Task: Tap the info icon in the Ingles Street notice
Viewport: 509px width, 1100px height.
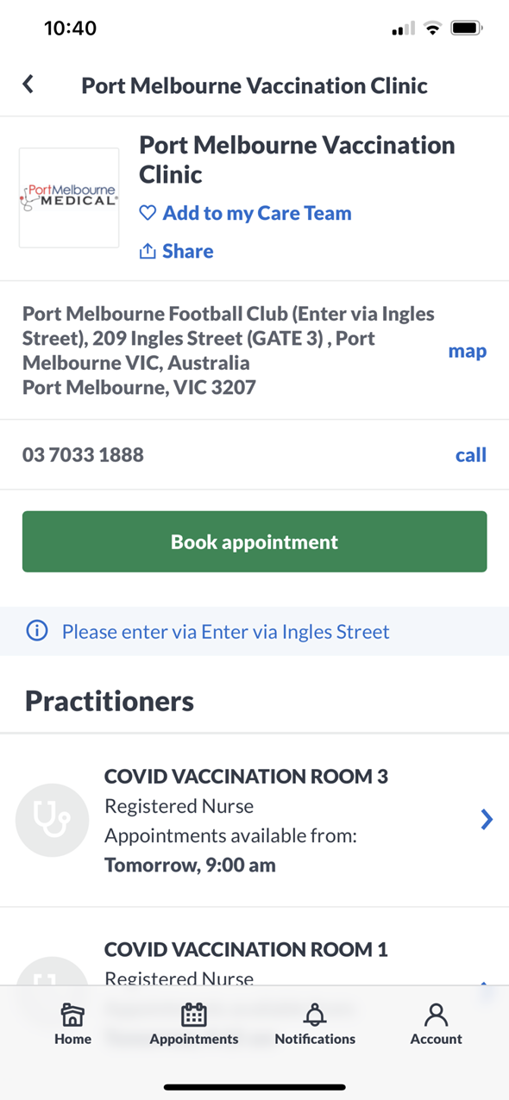Action: pyautogui.click(x=37, y=632)
